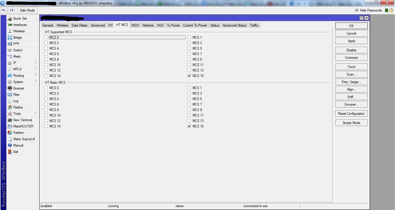Viewport: 395px width, 210px height.
Task: Open the Mesh sidebar icon
Action: point(10,57)
